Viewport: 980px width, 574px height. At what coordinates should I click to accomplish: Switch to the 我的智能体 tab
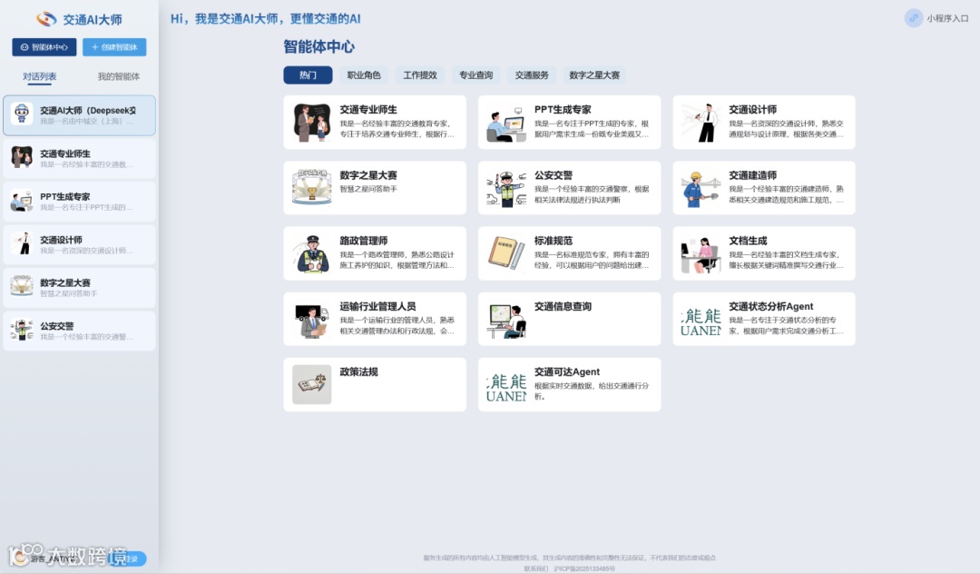119,76
